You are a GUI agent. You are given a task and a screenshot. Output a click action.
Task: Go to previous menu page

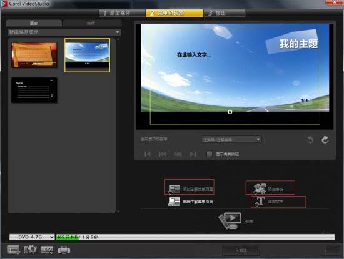point(163,154)
